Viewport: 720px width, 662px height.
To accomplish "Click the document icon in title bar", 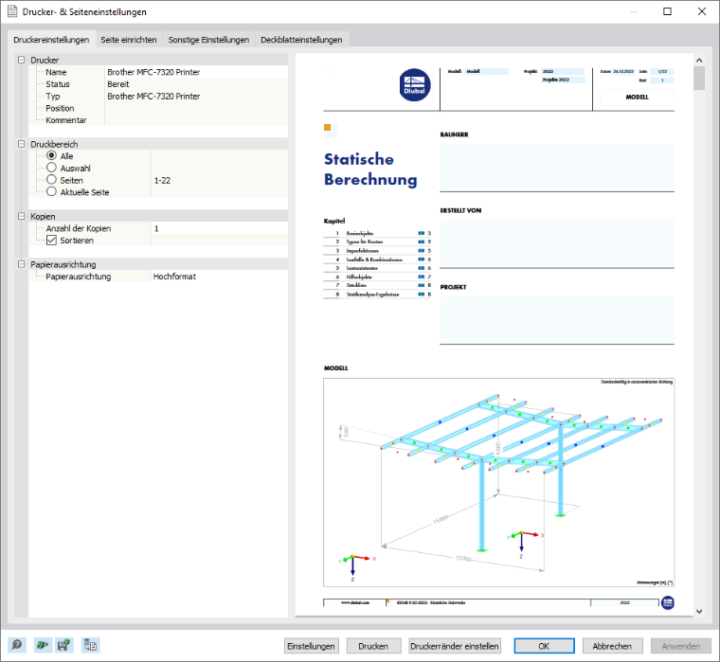I will click(x=12, y=11).
